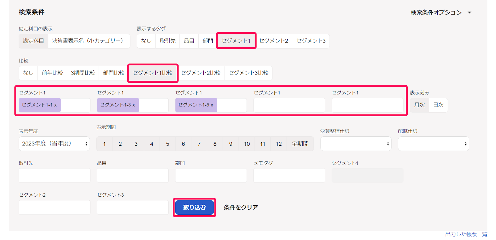Image resolution: width=496 pixels, height=240 pixels.
Task: Choose 部門 tag option
Action: tap(208, 41)
